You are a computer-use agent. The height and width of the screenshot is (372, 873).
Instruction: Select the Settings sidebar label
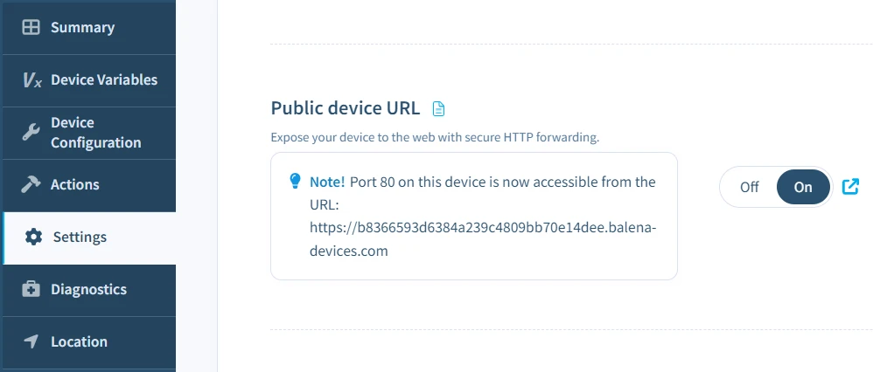coord(80,237)
